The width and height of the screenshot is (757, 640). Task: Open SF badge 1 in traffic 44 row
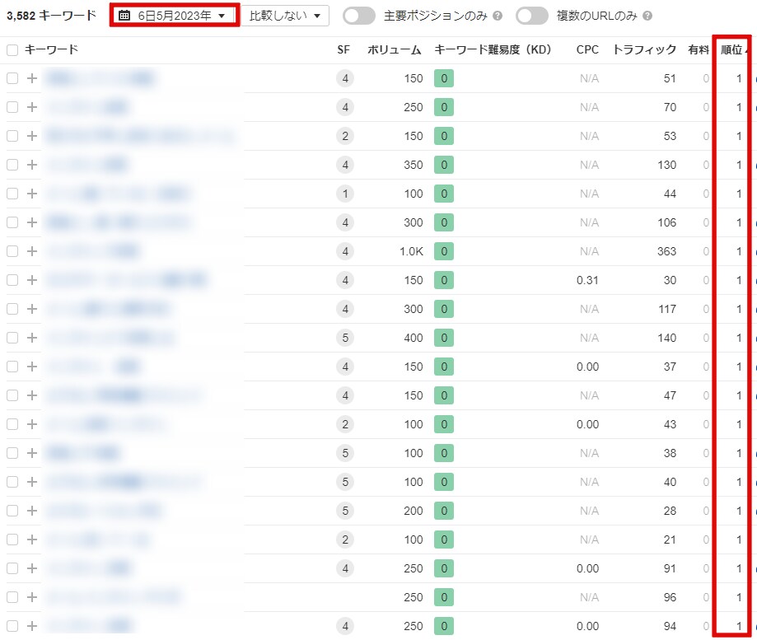pyautogui.click(x=344, y=194)
